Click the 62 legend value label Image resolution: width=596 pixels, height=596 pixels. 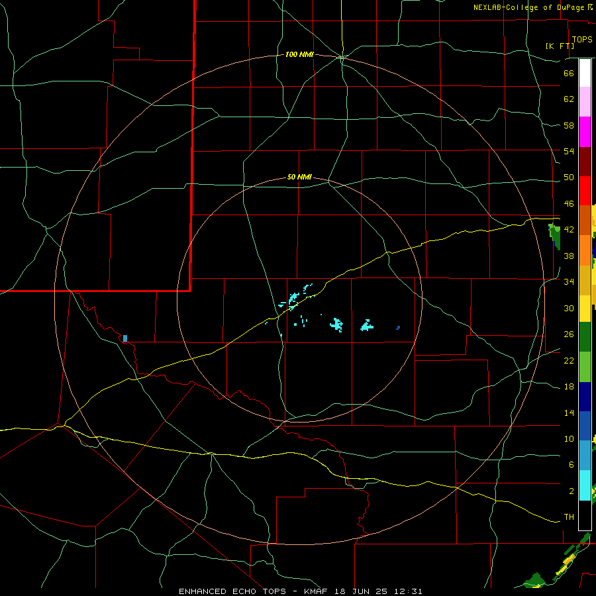(569, 99)
